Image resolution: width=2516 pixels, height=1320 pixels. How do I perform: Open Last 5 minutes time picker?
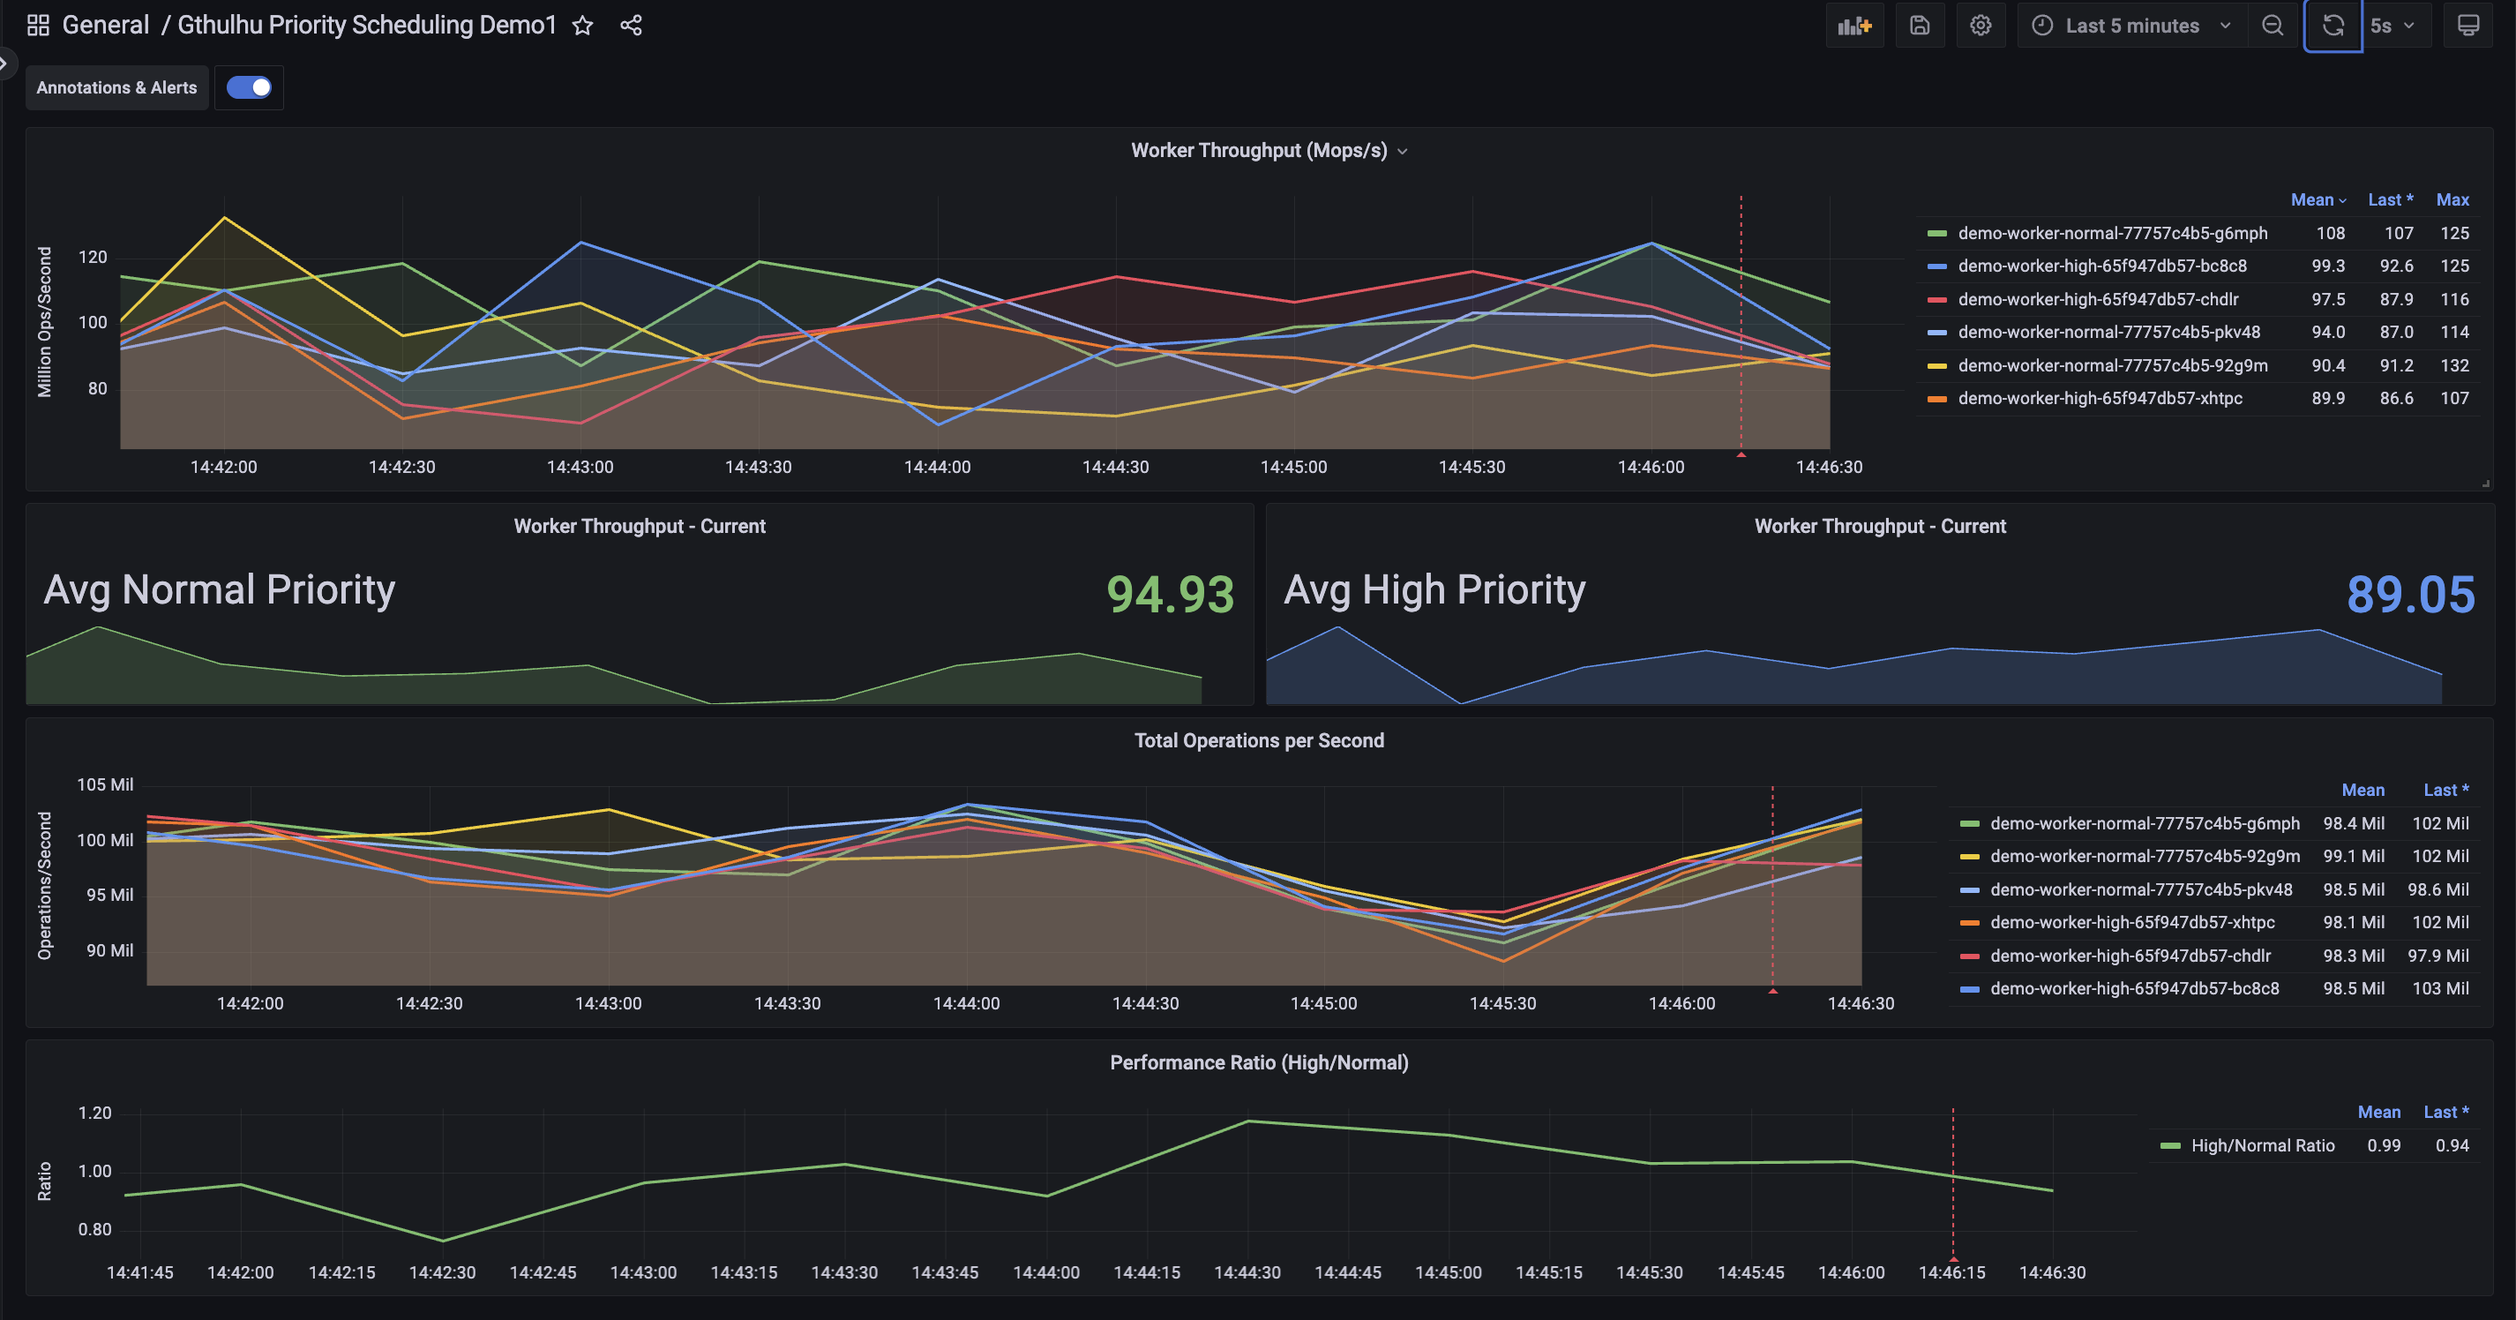2132,26
